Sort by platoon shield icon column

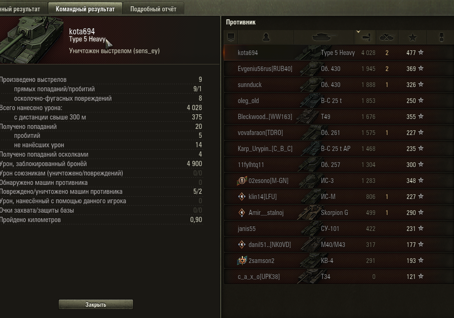[231, 37]
